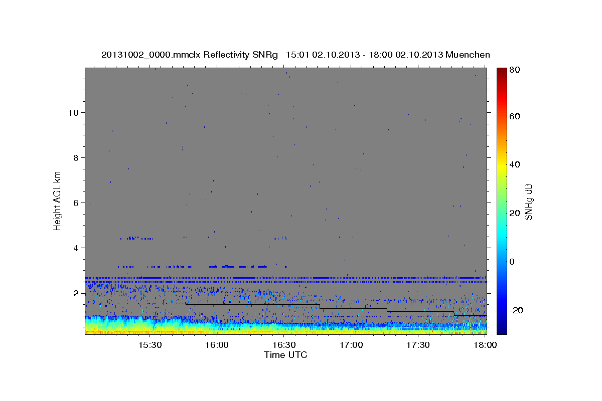Select the 16:00 tick label on time axis
Screen dimensions: 602x401
[217, 345]
